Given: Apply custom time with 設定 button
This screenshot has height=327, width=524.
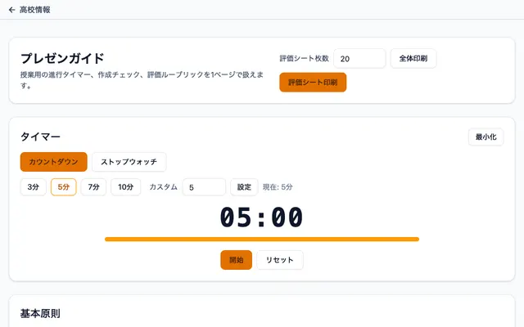Looking at the screenshot, I should click(244, 187).
